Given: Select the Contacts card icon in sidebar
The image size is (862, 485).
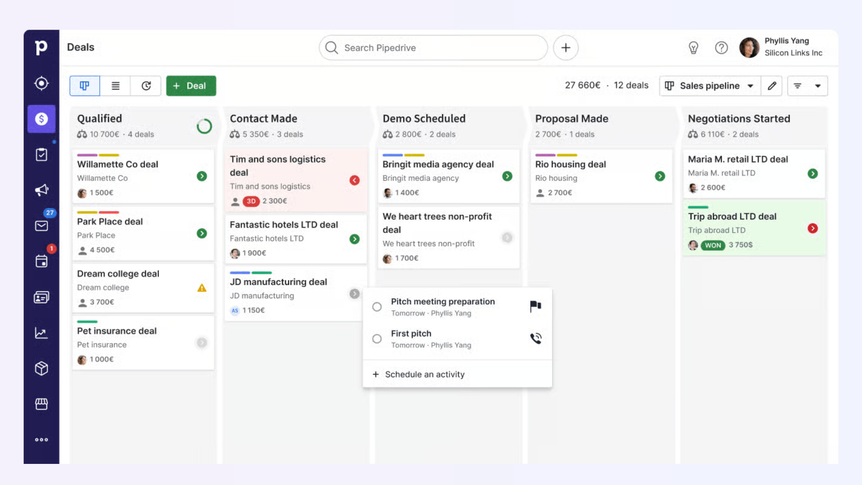Looking at the screenshot, I should click(x=41, y=297).
